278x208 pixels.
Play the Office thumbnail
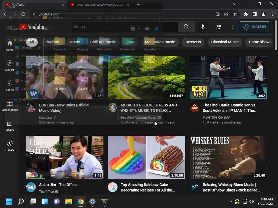coord(65,157)
